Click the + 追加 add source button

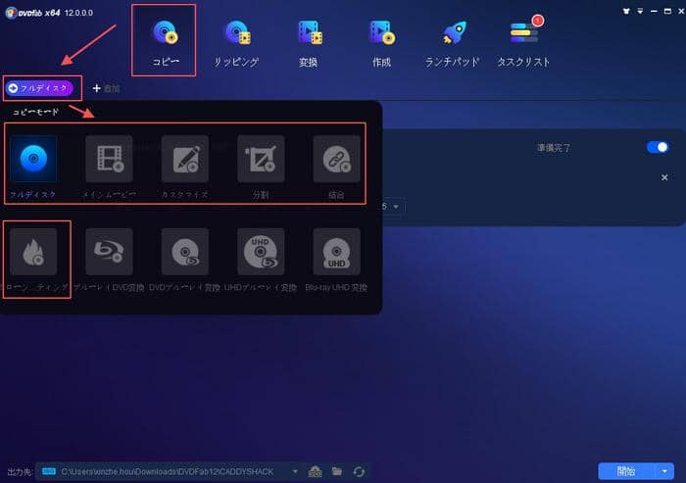point(106,88)
